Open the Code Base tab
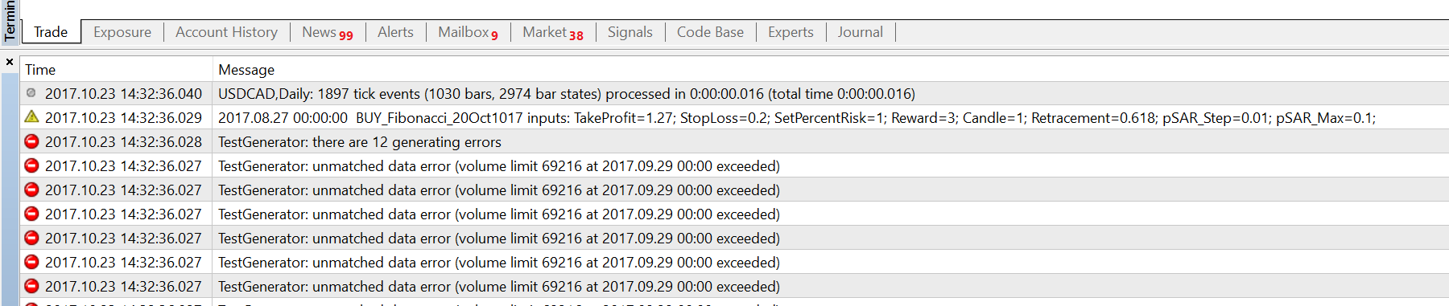The width and height of the screenshot is (1449, 306). [x=710, y=32]
